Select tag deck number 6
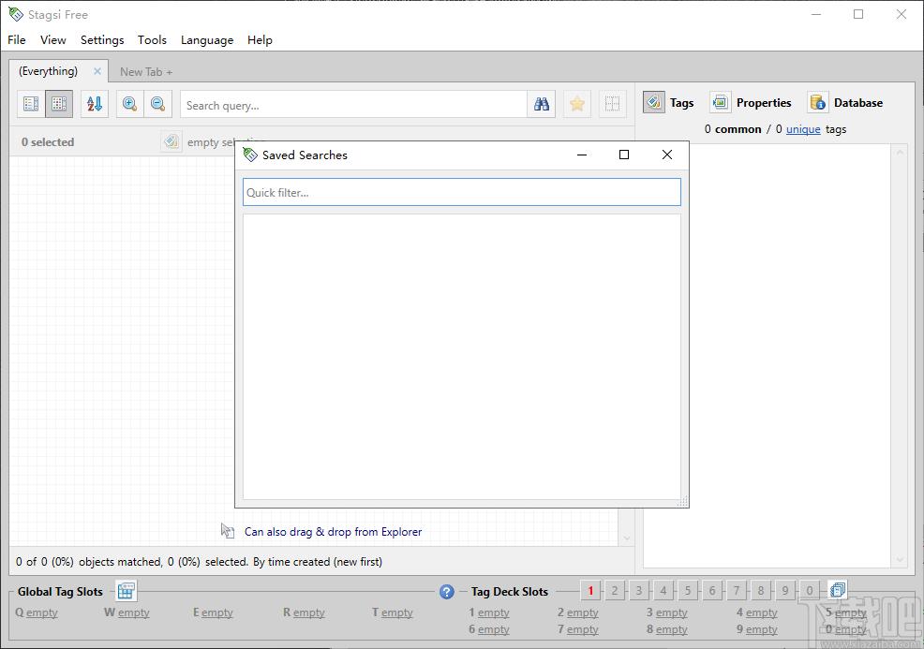This screenshot has height=649, width=924. (712, 591)
